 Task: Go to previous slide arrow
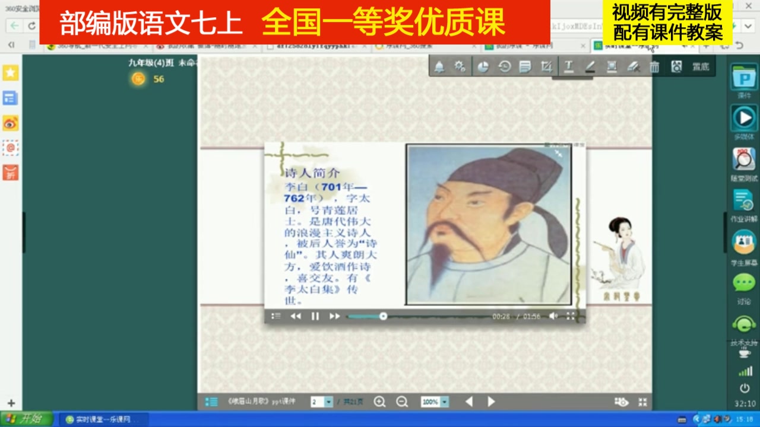click(469, 402)
